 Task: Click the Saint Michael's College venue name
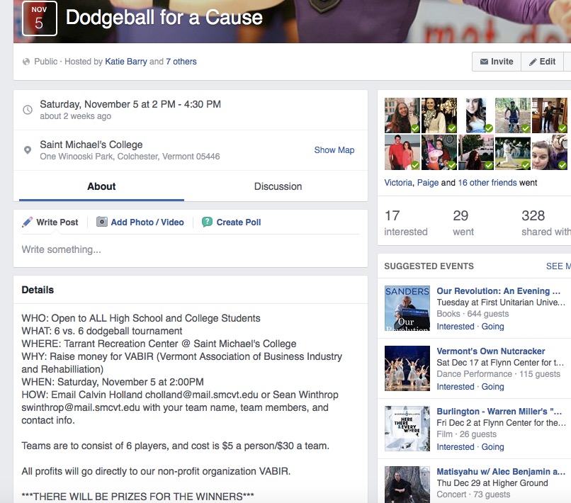coord(91,145)
